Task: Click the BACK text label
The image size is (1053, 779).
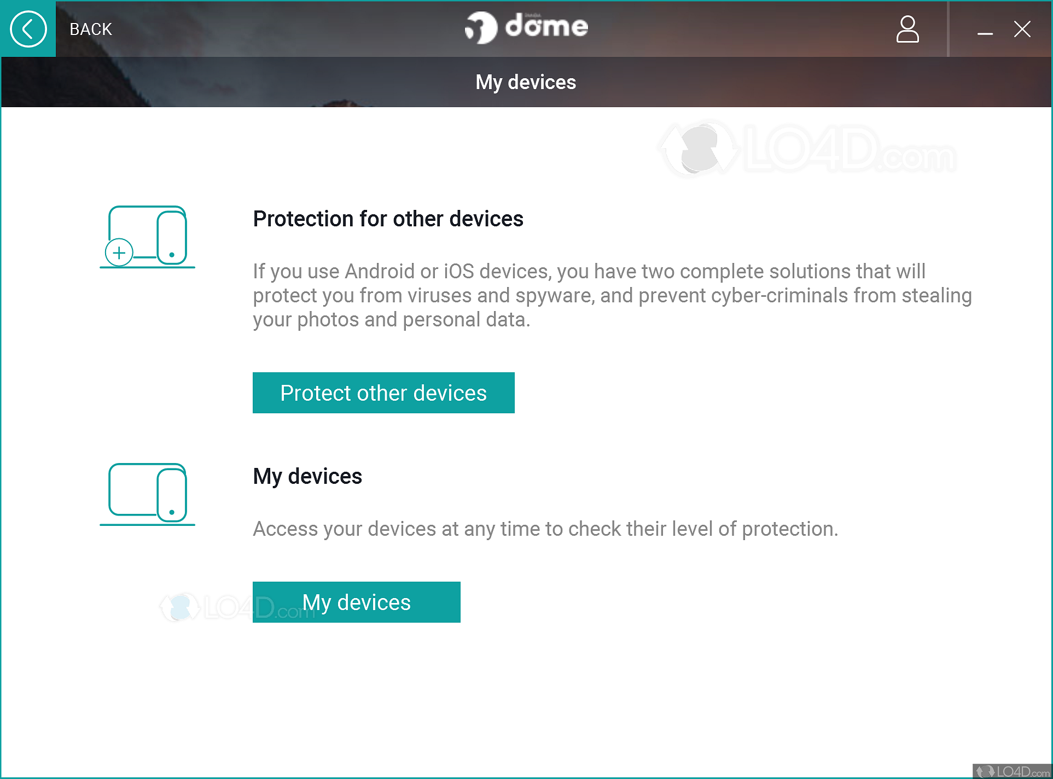Action: [x=91, y=29]
